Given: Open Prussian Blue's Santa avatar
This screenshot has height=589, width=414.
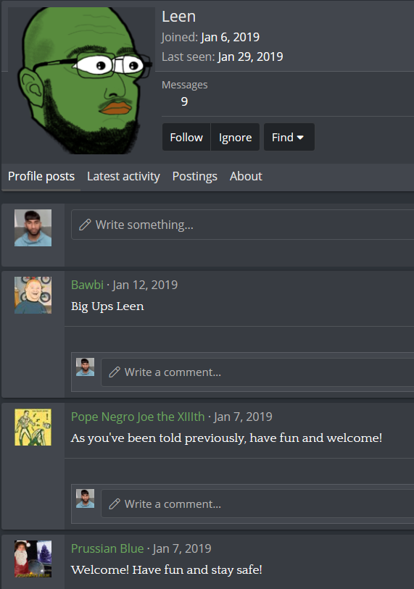Looking at the screenshot, I should 33,559.
